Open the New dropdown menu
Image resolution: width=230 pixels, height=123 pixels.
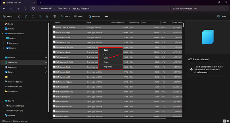click(x=8, y=17)
